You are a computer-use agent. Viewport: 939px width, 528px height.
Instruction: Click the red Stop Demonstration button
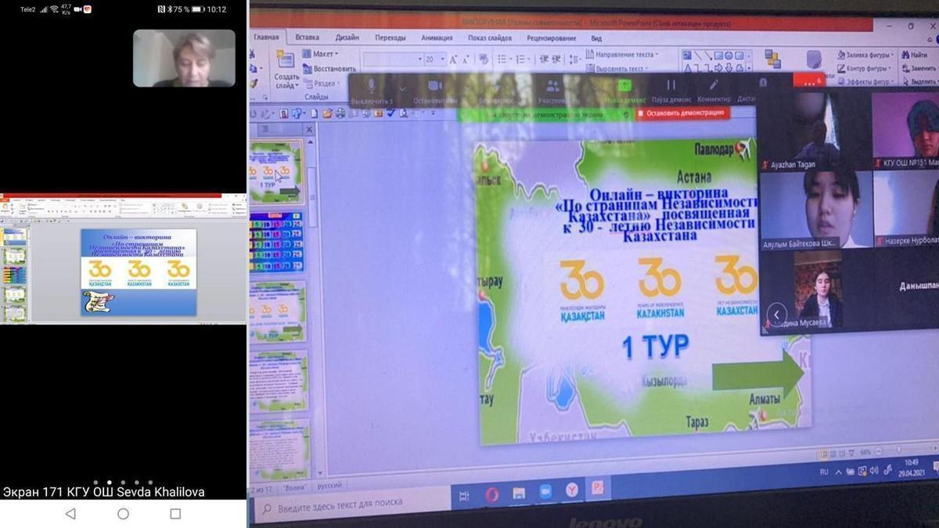point(682,113)
